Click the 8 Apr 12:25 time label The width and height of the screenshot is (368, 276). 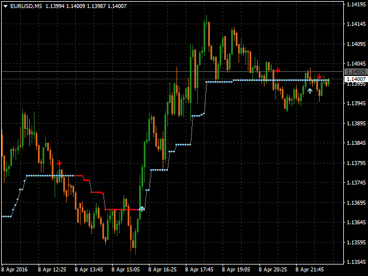pos(52,270)
